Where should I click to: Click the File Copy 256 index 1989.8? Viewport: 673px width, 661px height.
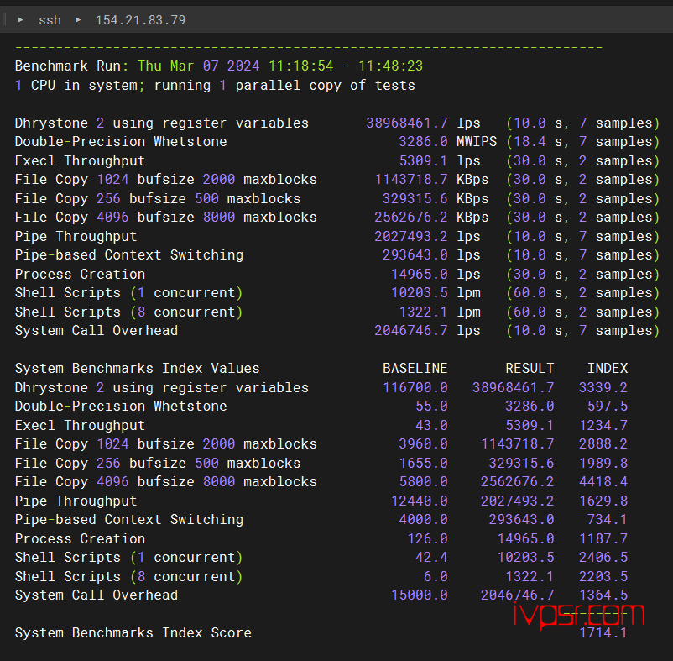point(603,464)
